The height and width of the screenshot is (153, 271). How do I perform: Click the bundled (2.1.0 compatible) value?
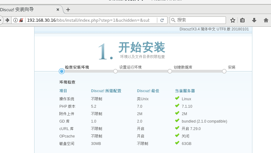coord(204,121)
